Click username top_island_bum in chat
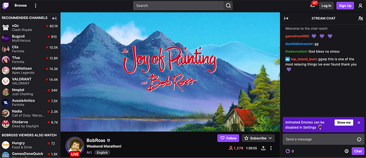The height and width of the screenshot is (158, 366). click(x=303, y=59)
